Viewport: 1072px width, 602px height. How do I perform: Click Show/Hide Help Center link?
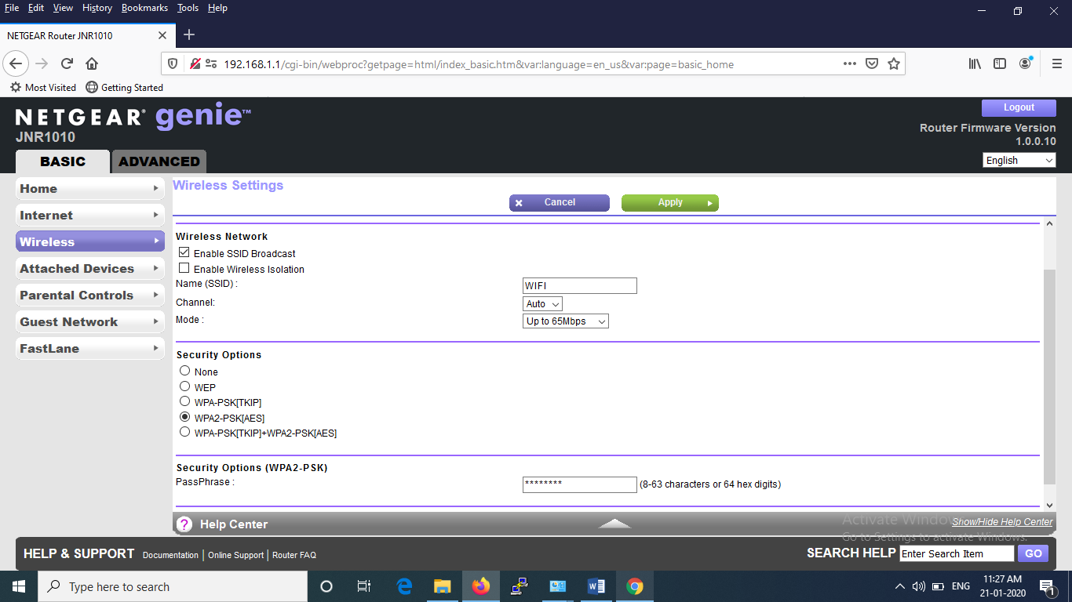[1003, 522]
